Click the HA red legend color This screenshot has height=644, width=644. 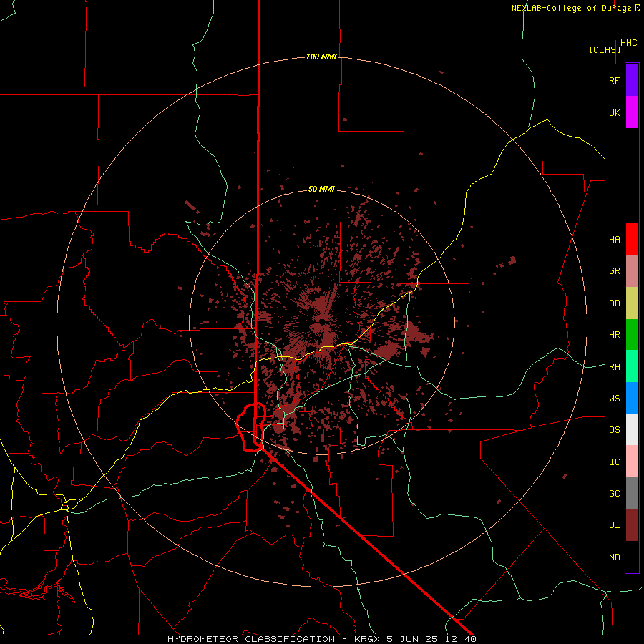click(632, 239)
